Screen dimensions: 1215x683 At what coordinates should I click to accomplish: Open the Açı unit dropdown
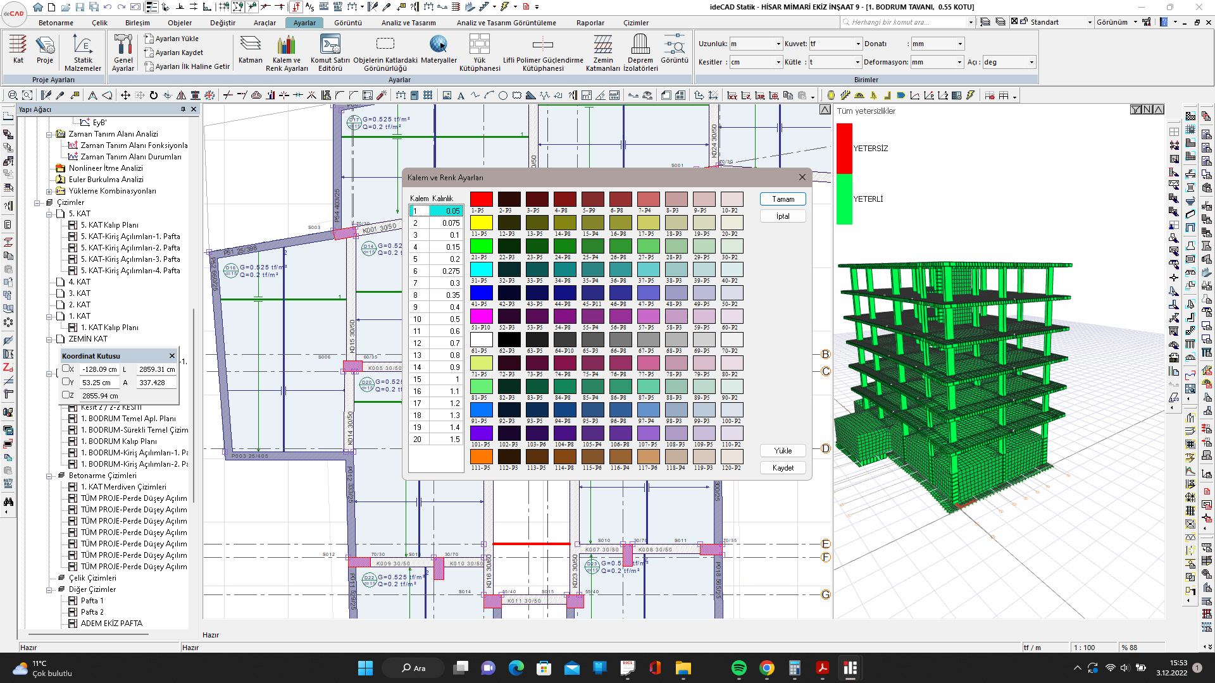coord(1031,62)
